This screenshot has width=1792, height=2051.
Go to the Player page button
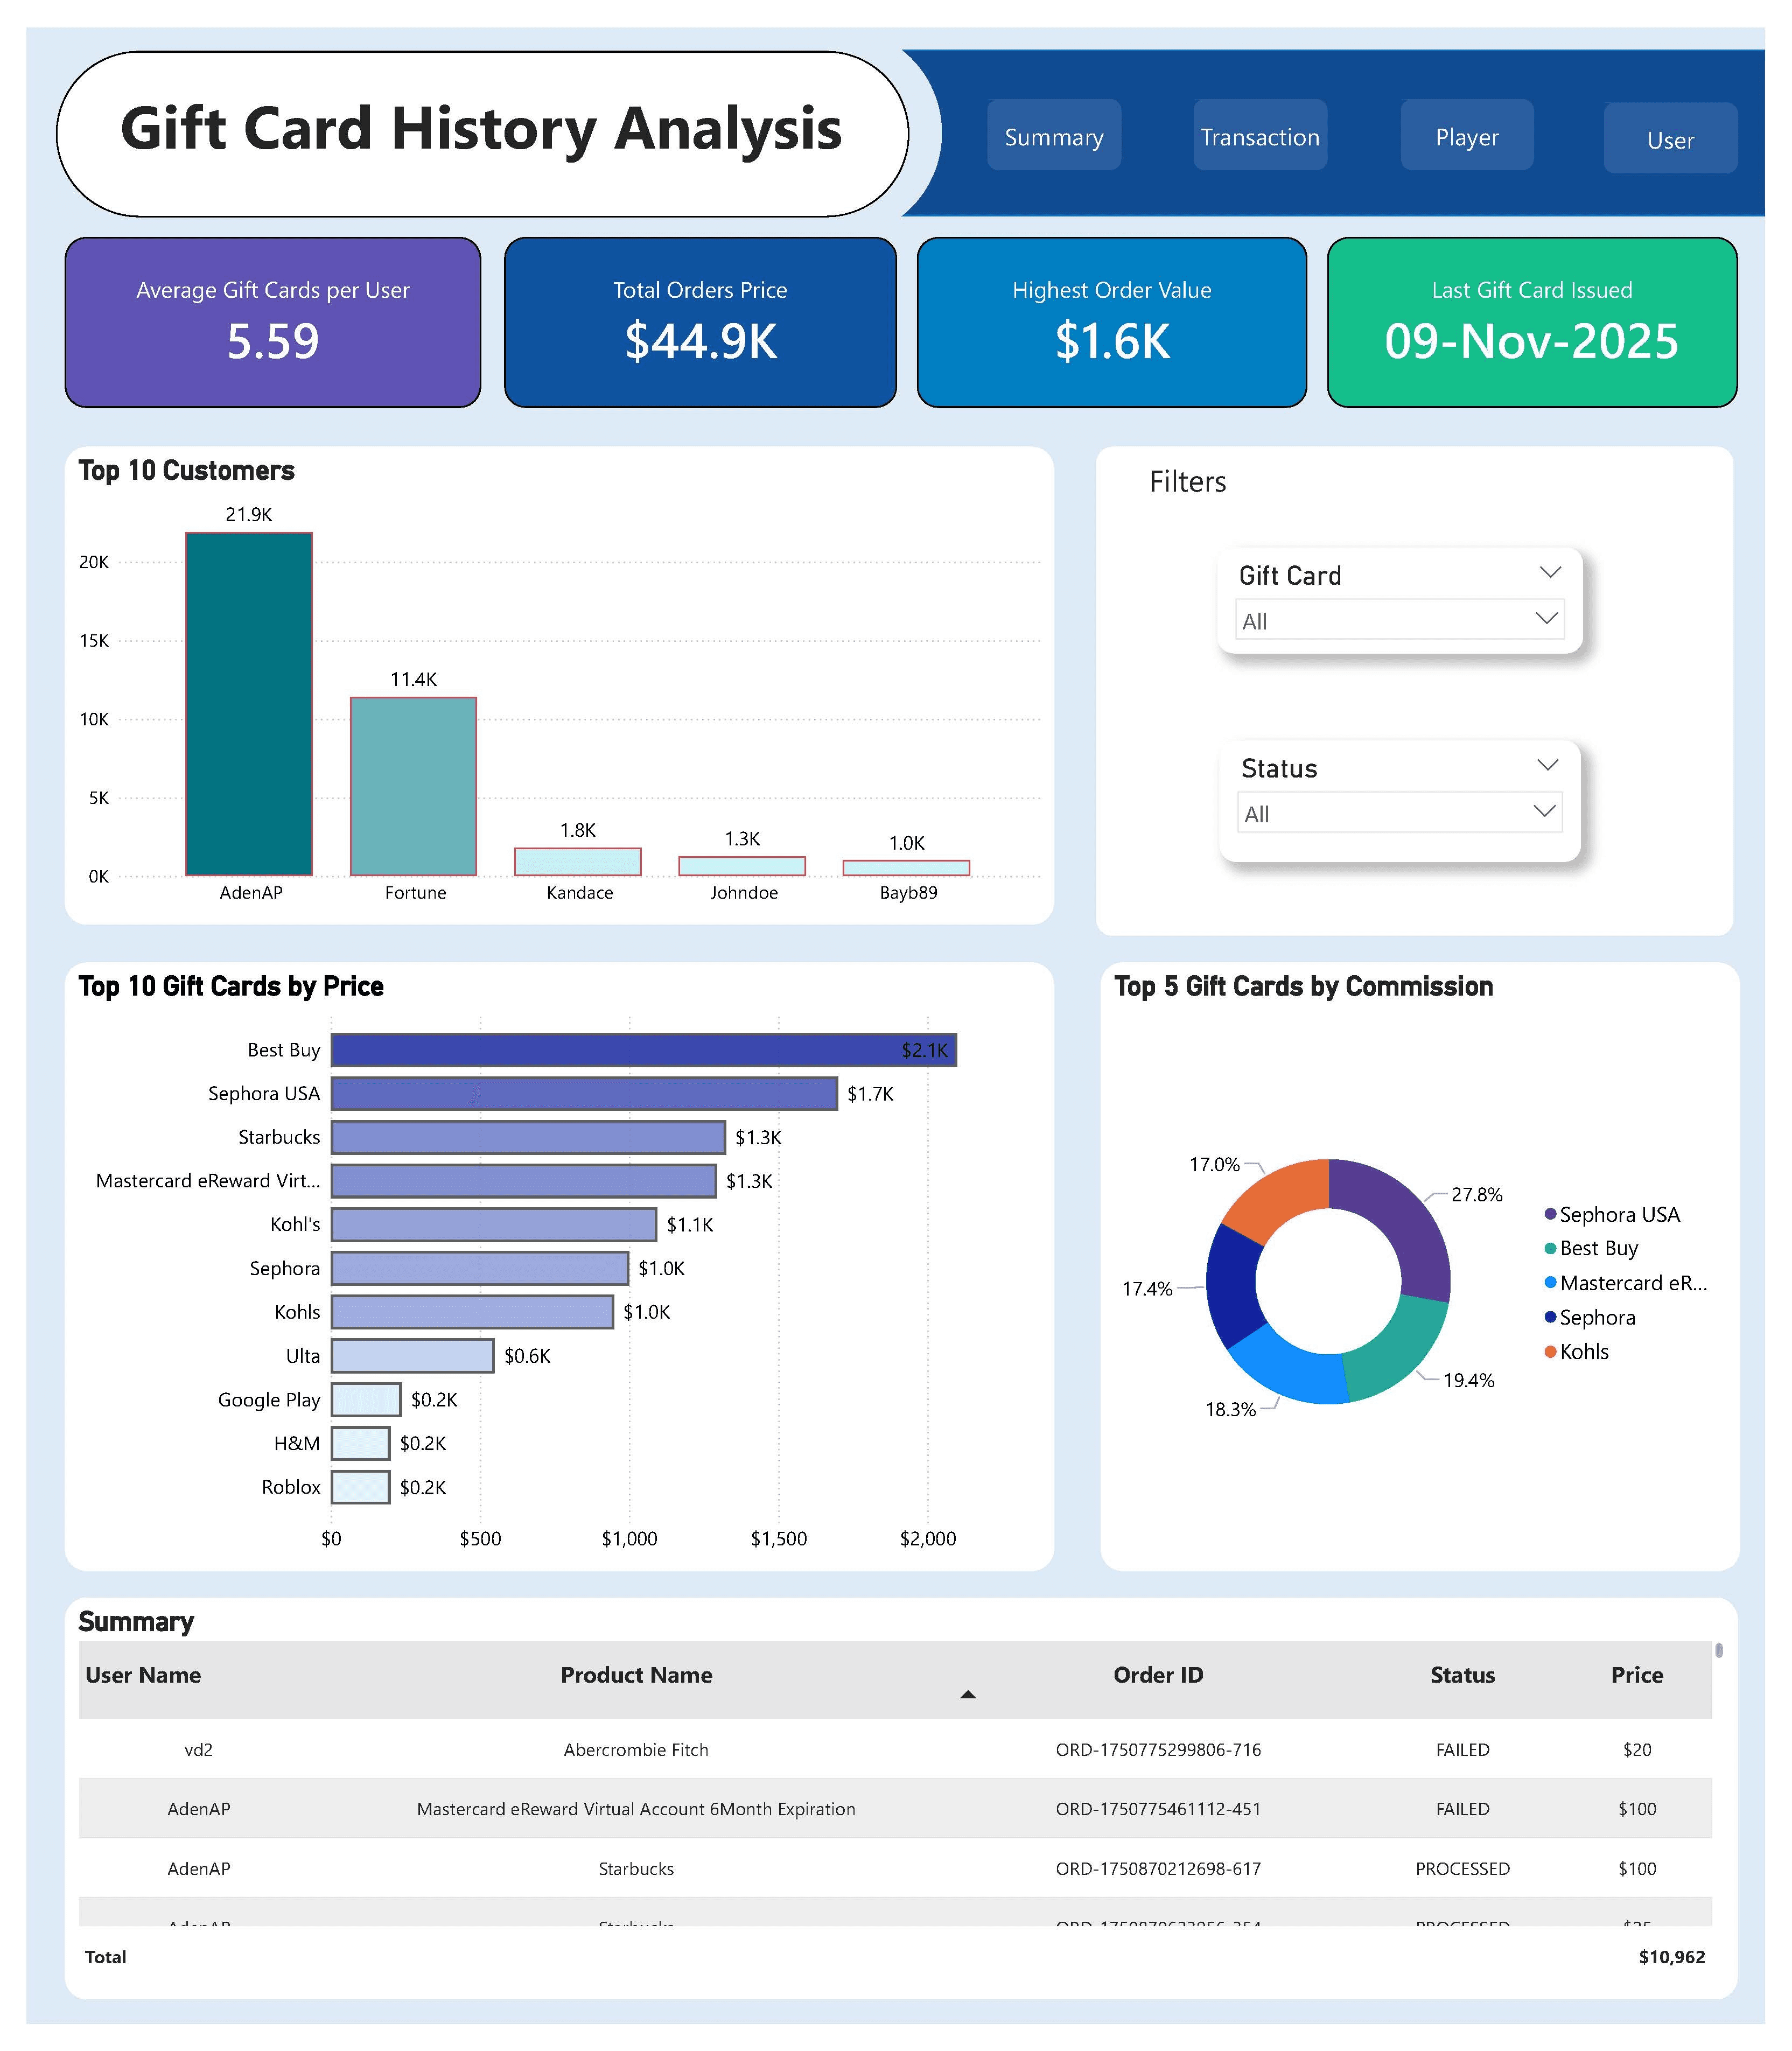[x=1466, y=136]
